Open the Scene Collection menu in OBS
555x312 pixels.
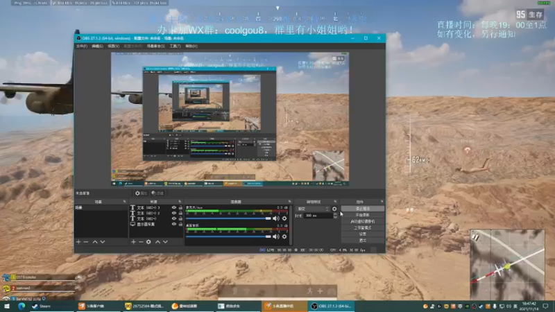[155, 46]
